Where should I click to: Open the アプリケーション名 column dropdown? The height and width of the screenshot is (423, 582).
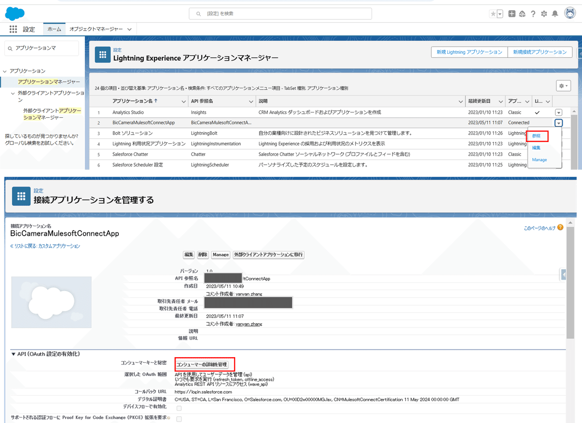[183, 101]
